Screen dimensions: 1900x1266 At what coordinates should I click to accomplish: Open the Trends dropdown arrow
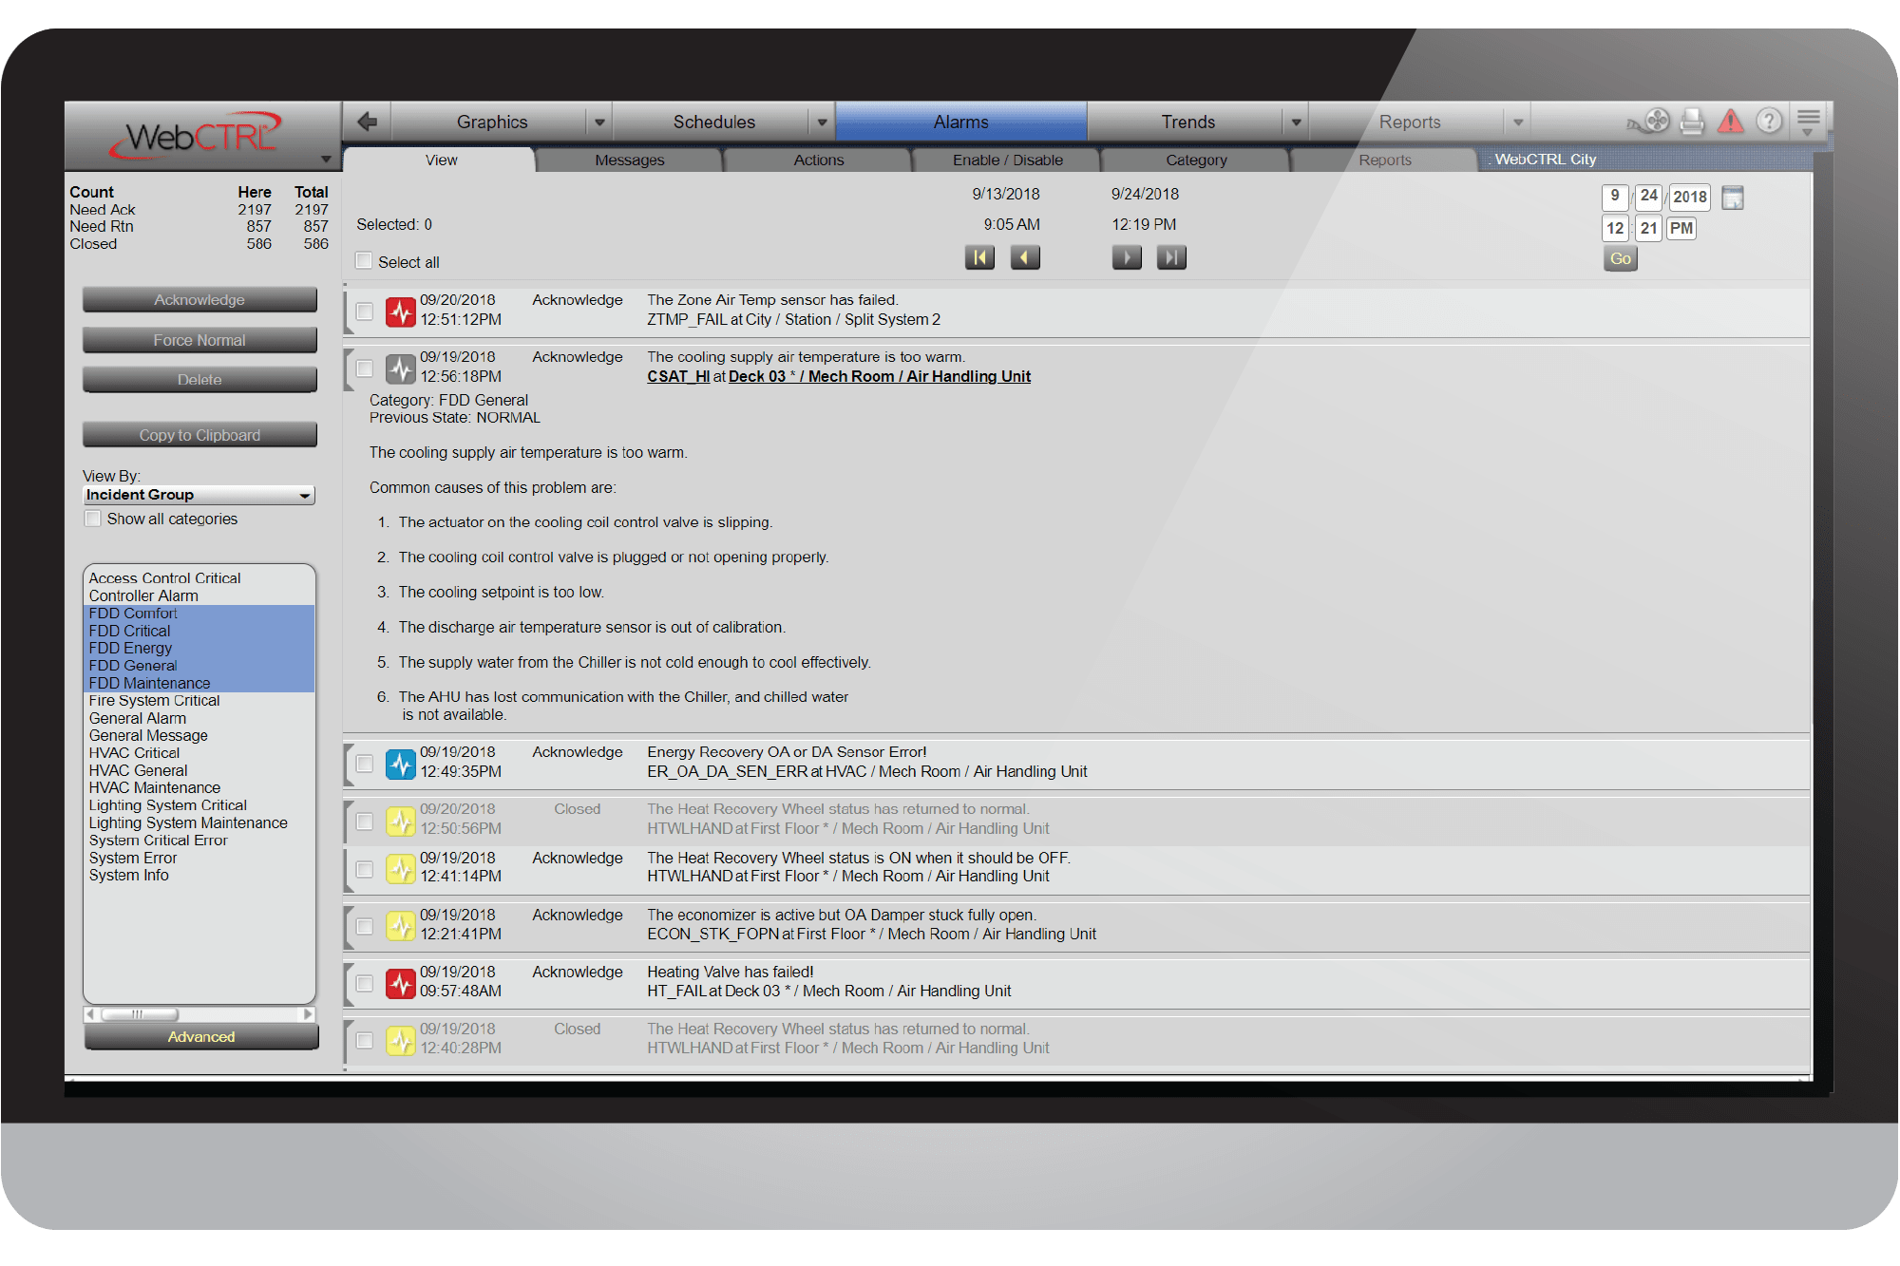[1296, 121]
